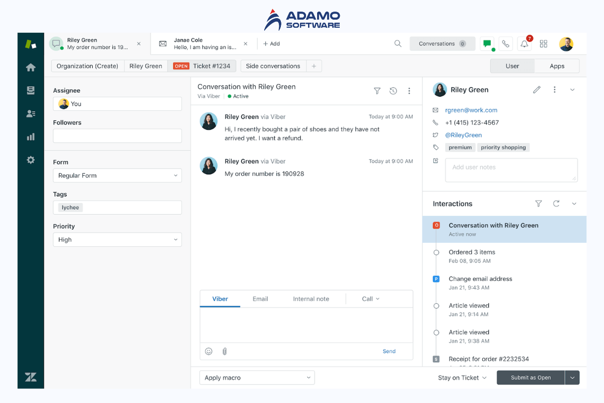
Task: Open the notifications bell icon
Action: pos(524,44)
